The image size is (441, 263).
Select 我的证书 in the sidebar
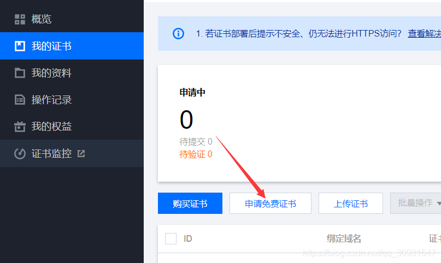(72, 46)
